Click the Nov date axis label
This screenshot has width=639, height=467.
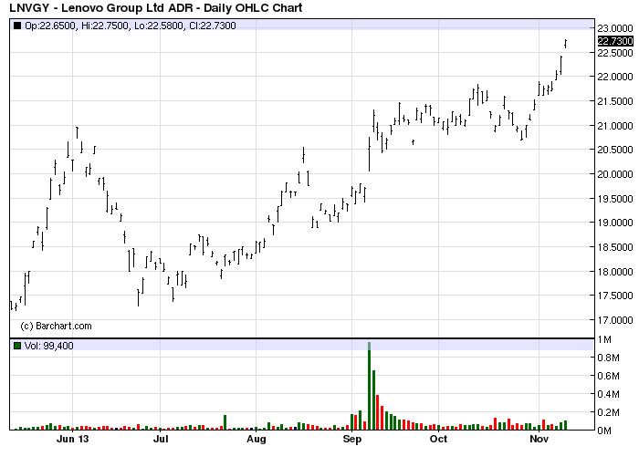pyautogui.click(x=539, y=439)
